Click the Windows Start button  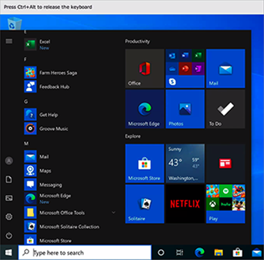click(9, 252)
